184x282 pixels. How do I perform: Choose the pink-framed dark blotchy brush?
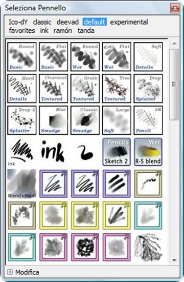point(85,247)
